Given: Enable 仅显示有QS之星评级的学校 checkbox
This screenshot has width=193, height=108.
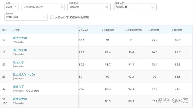Looking at the screenshot, I should tap(52, 17).
